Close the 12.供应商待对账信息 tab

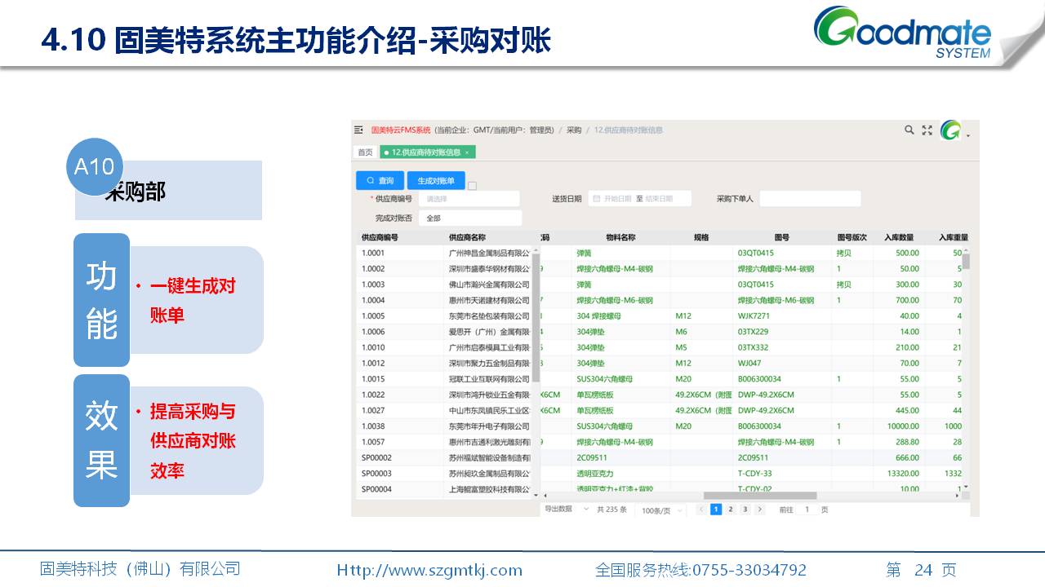(467, 152)
